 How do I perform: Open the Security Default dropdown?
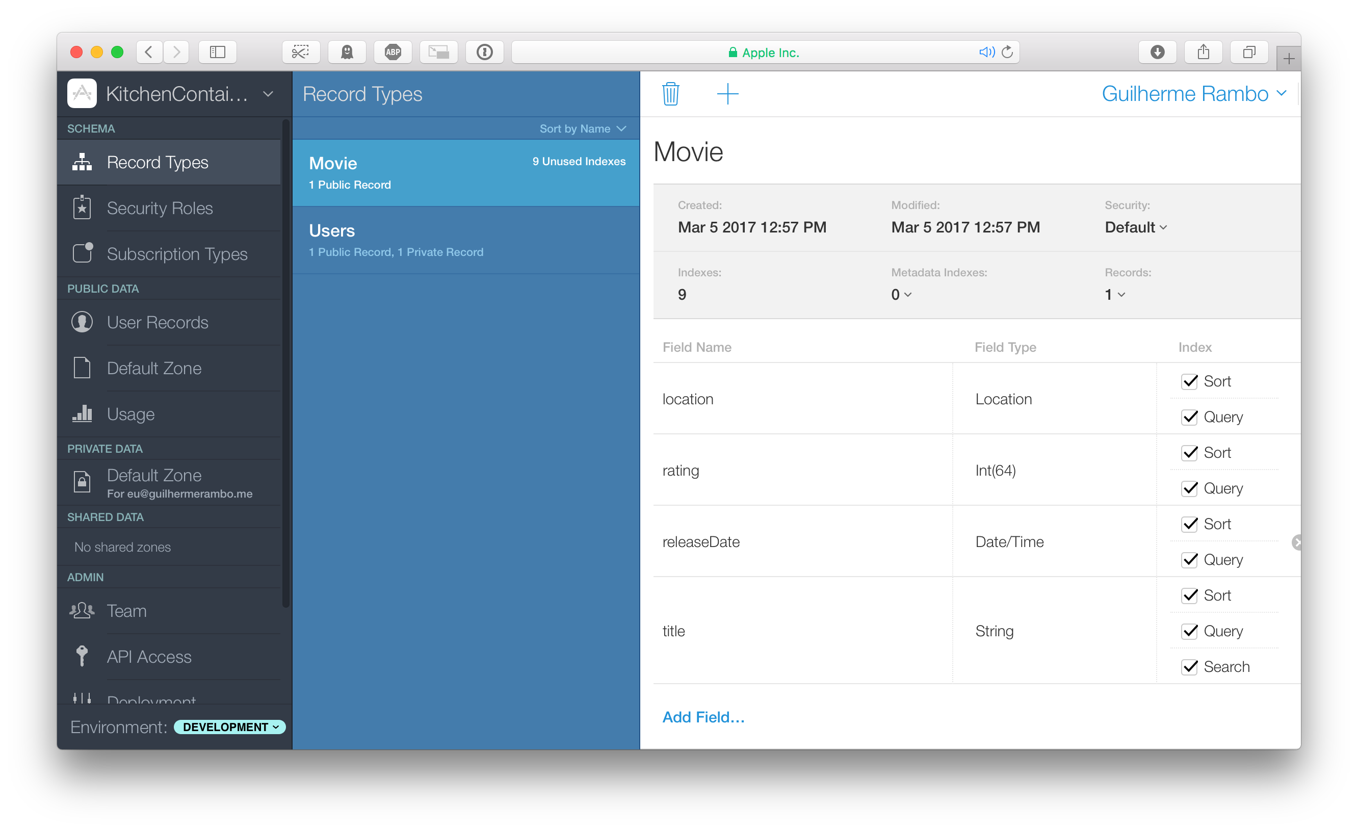pos(1135,227)
